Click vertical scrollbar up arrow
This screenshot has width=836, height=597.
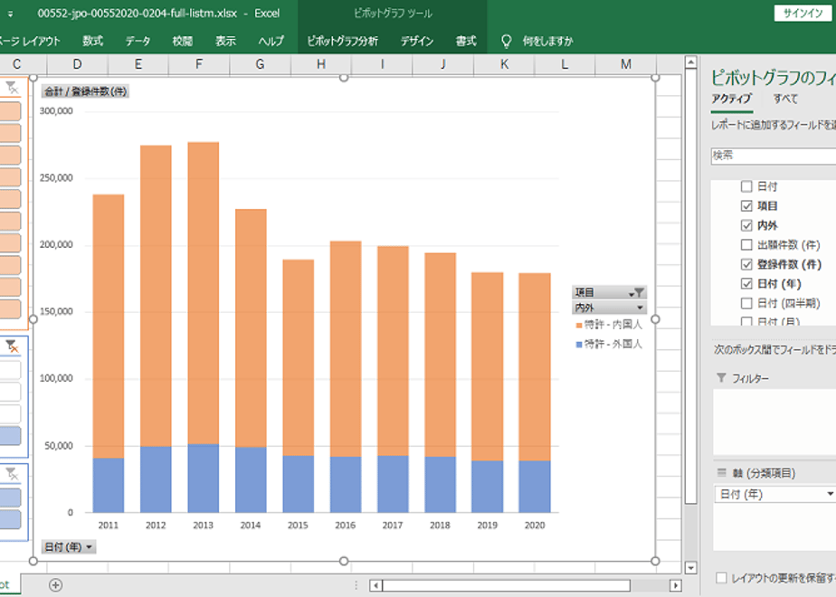[690, 62]
